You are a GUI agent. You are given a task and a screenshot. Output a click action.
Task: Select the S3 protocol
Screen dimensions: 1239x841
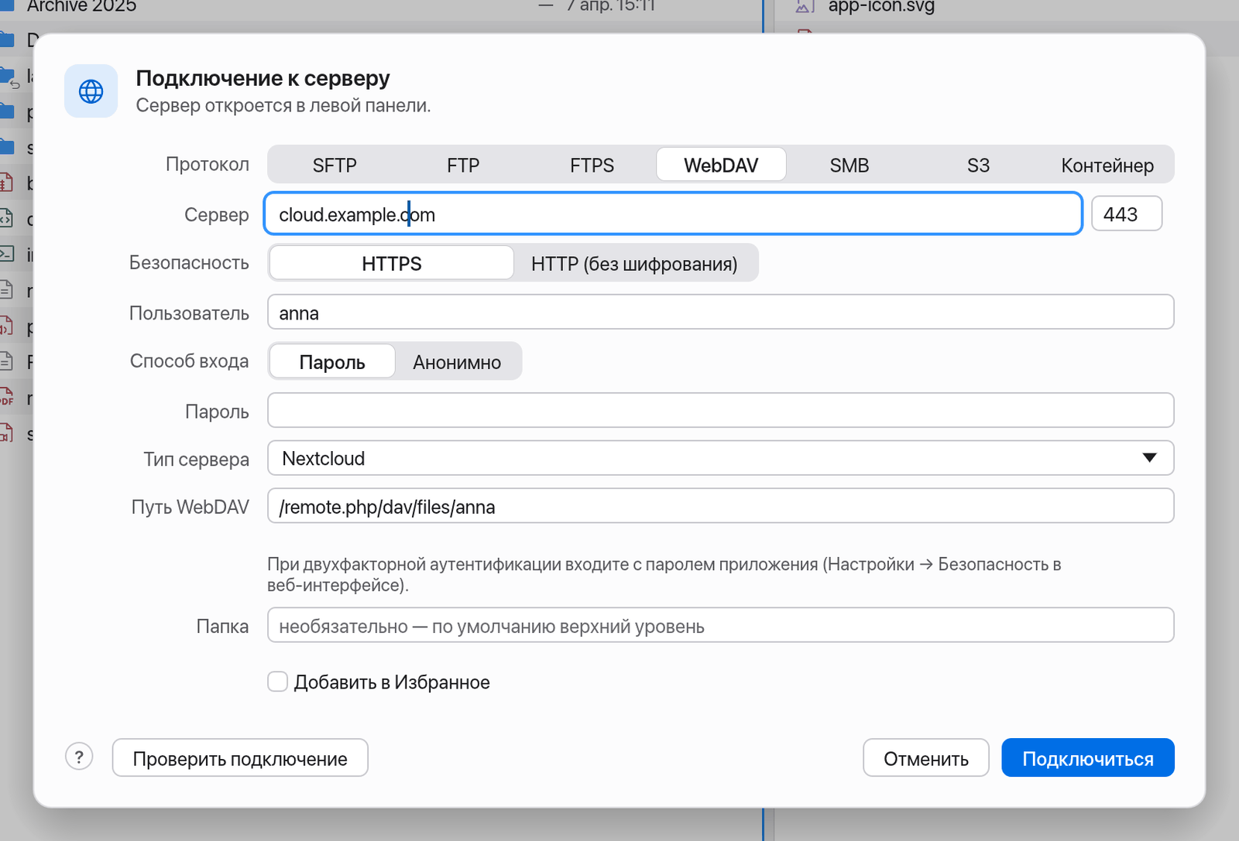click(978, 165)
